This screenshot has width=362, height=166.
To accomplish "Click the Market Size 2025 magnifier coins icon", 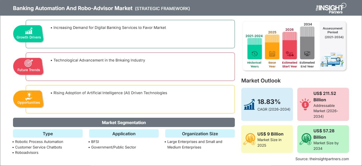I will point(250,139).
